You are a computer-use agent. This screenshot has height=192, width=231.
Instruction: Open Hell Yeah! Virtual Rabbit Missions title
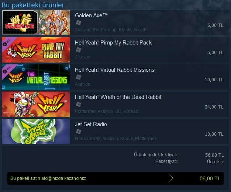click(115, 70)
